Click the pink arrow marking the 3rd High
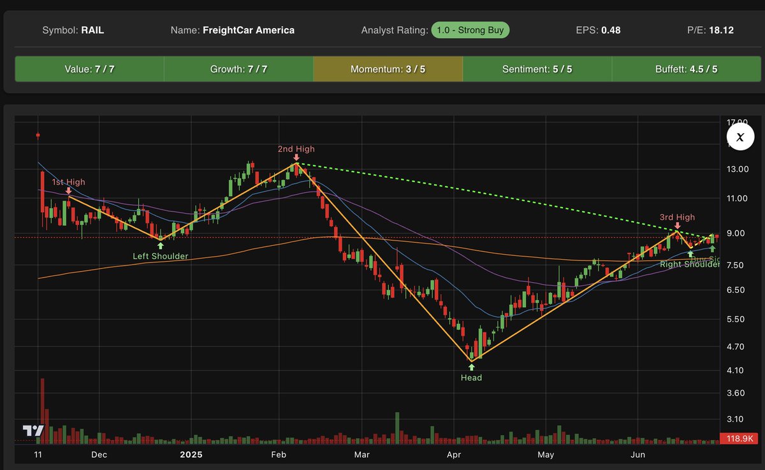 click(x=677, y=227)
